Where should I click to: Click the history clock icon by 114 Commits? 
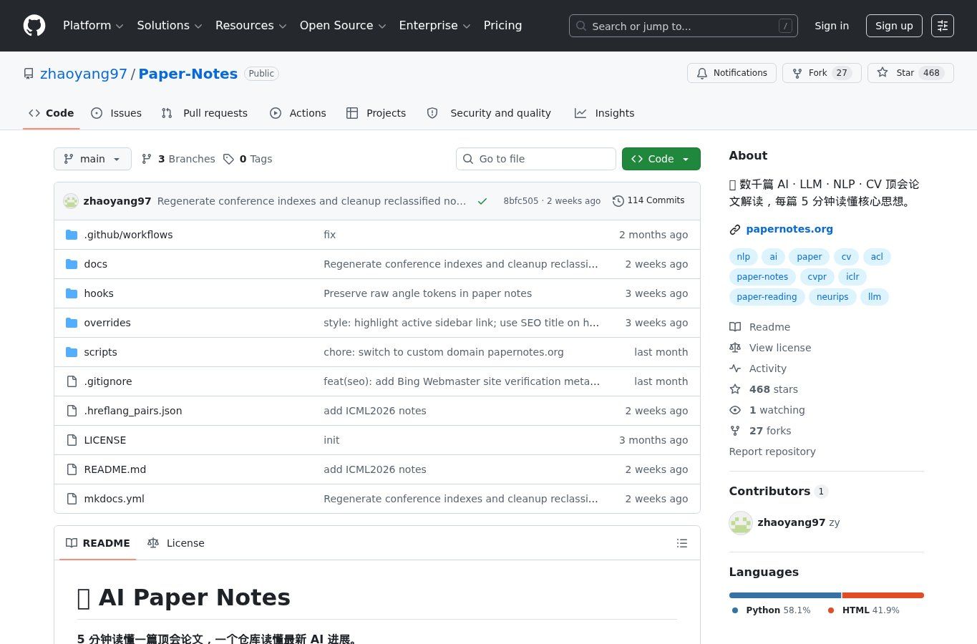click(618, 201)
